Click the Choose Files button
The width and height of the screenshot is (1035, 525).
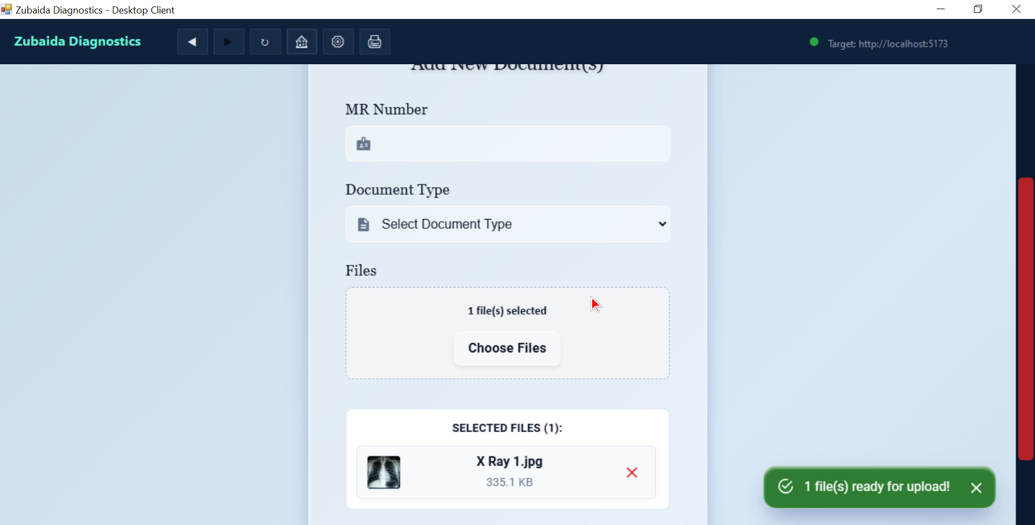tap(507, 348)
